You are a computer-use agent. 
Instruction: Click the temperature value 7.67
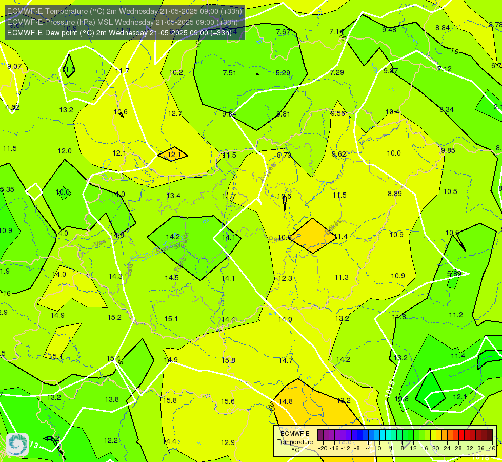click(x=283, y=32)
